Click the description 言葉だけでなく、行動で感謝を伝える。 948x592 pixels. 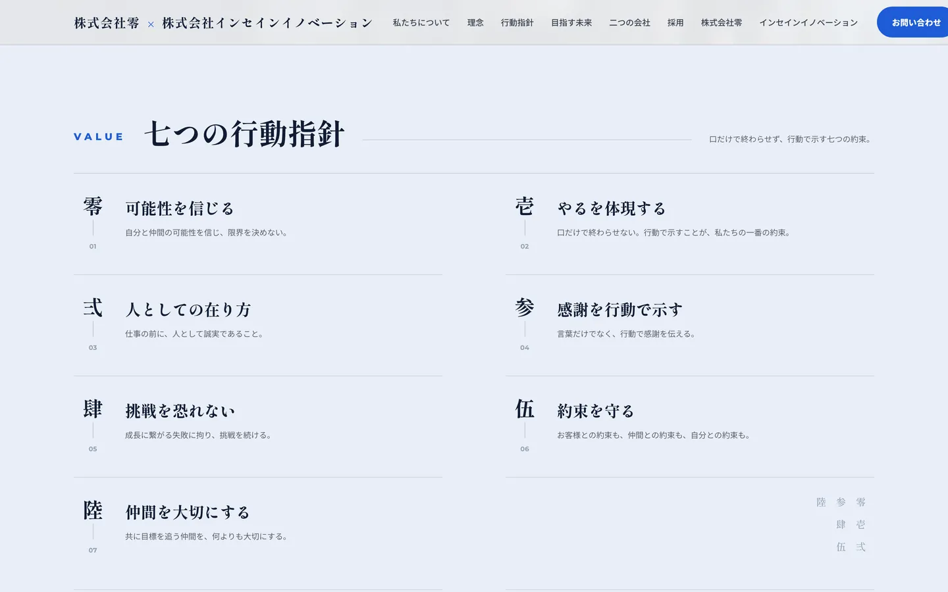tap(627, 334)
